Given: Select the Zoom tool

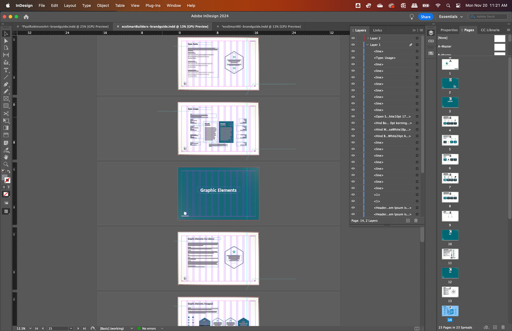Looking at the screenshot, I should click(6, 164).
